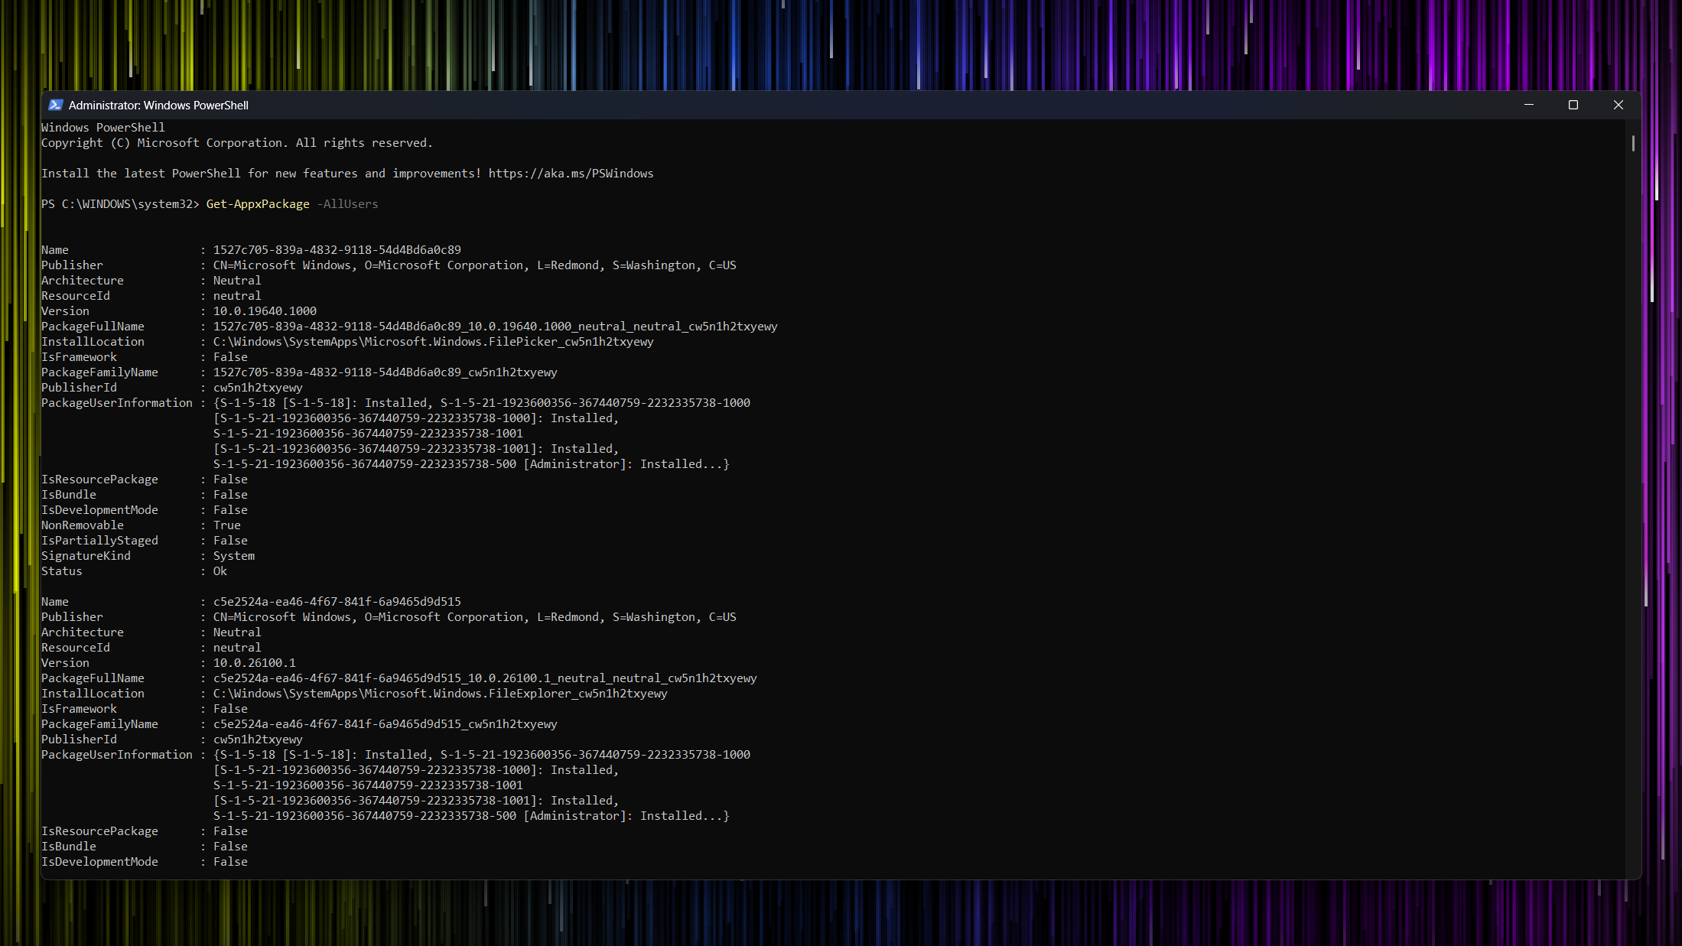Click the FilePicker InstallLocation path
Screen dimensions: 1682x946
[x=434, y=342]
